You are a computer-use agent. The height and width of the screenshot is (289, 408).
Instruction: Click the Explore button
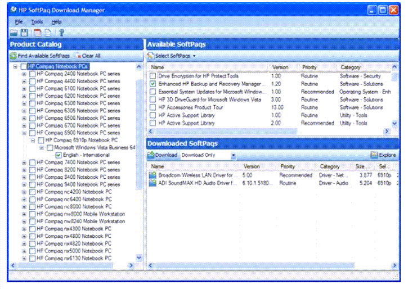pos(384,155)
